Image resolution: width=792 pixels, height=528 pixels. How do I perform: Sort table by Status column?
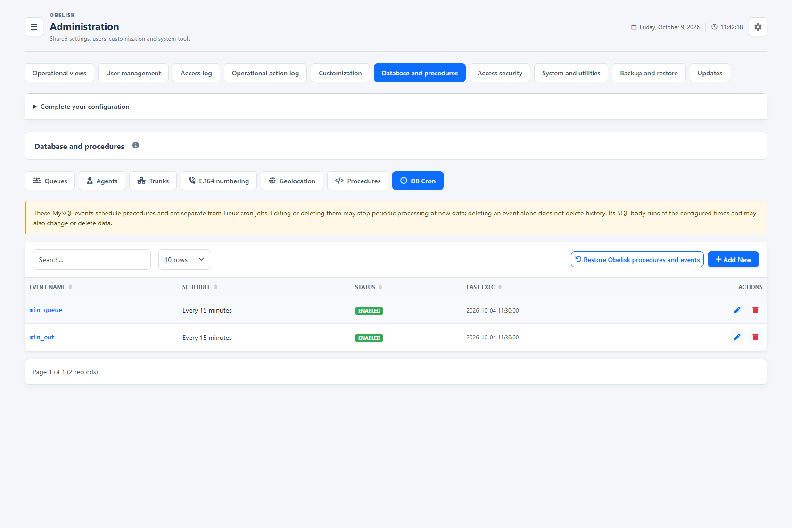point(369,287)
